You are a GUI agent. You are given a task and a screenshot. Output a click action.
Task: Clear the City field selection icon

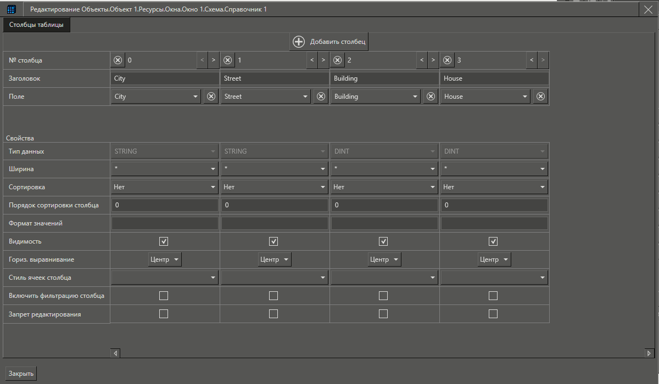pyautogui.click(x=211, y=97)
